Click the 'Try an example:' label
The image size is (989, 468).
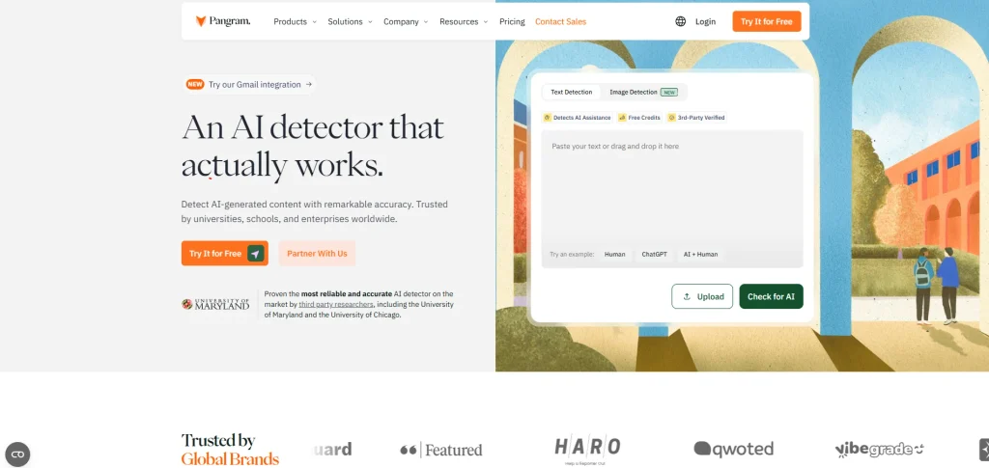pyautogui.click(x=572, y=255)
